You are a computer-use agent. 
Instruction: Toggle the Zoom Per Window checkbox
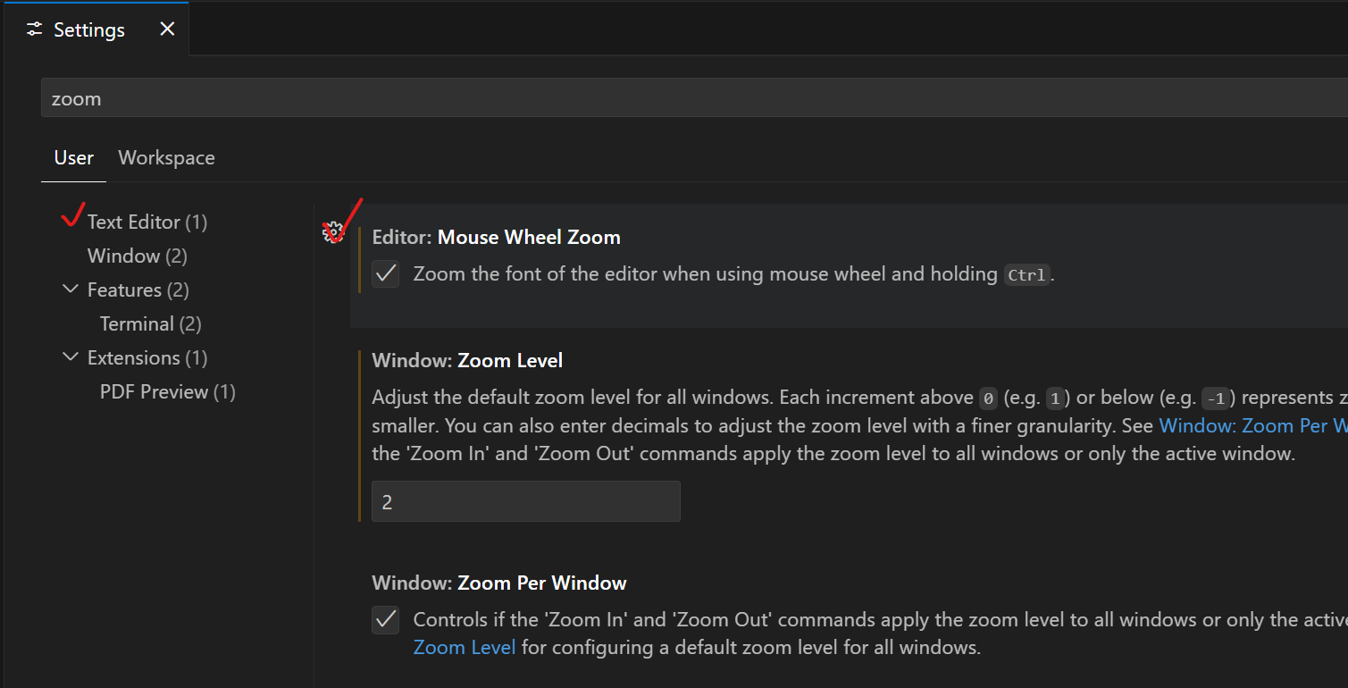pyautogui.click(x=386, y=619)
